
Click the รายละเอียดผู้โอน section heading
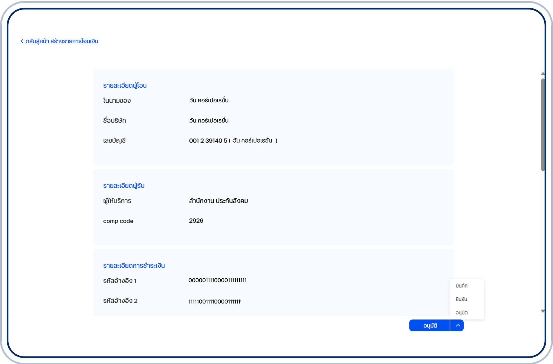(x=125, y=85)
